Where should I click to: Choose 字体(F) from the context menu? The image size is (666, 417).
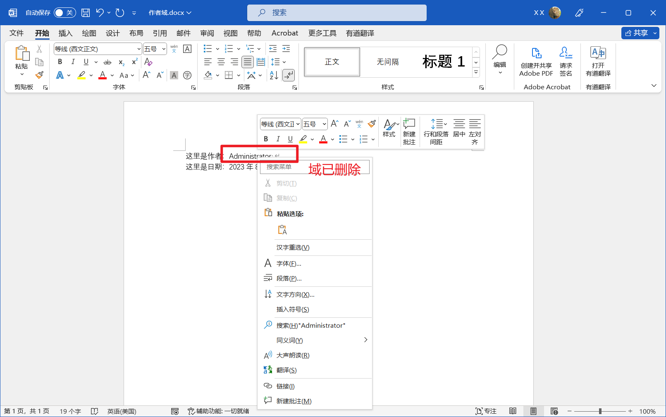289,263
